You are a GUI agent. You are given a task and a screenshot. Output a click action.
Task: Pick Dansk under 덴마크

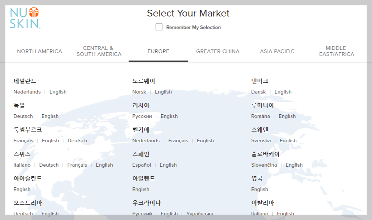(258, 92)
